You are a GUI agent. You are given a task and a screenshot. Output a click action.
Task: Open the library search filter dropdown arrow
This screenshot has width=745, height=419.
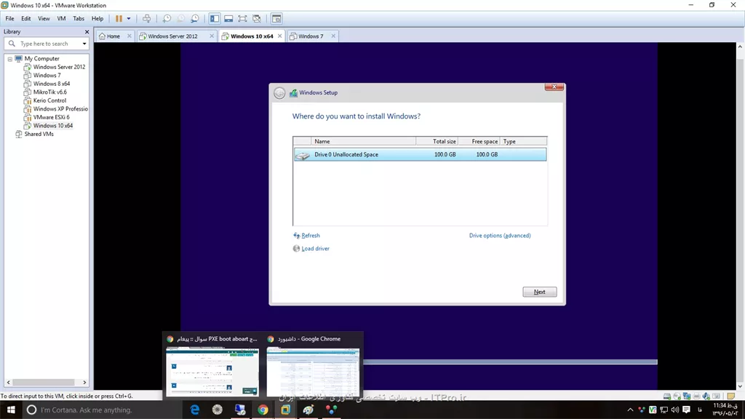point(84,44)
